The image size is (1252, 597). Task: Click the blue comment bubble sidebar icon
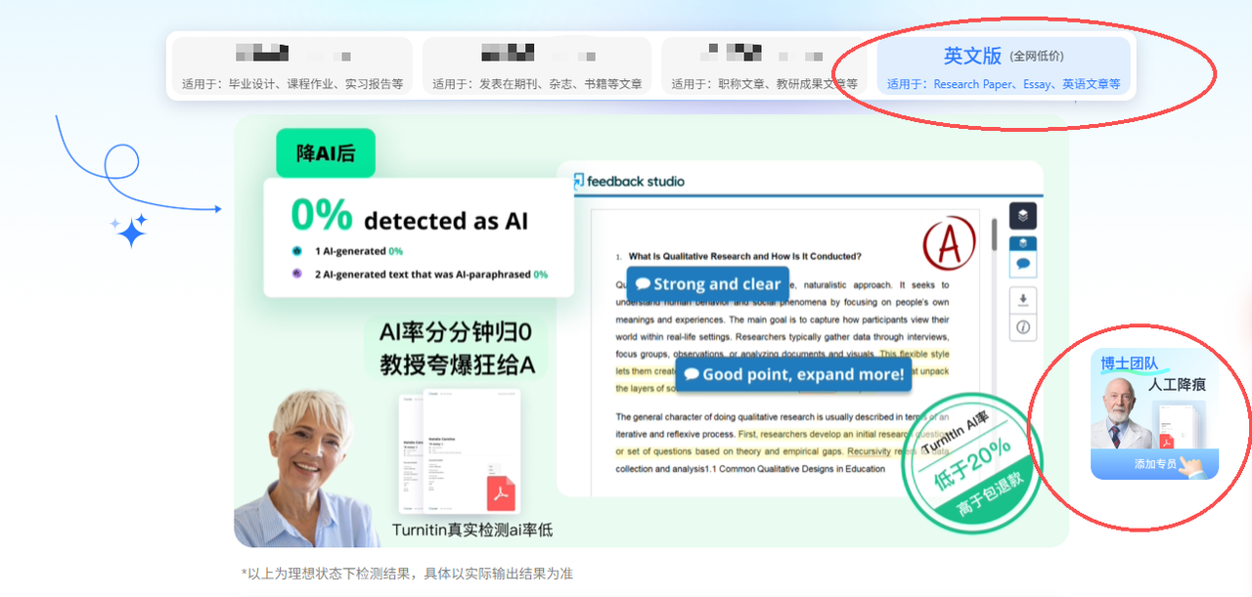click(x=1023, y=264)
